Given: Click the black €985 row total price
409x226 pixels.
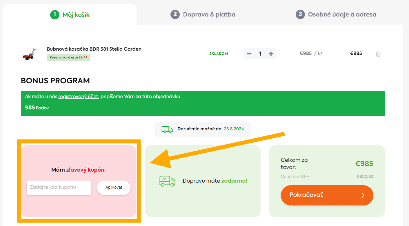Looking at the screenshot, I should coord(356,54).
